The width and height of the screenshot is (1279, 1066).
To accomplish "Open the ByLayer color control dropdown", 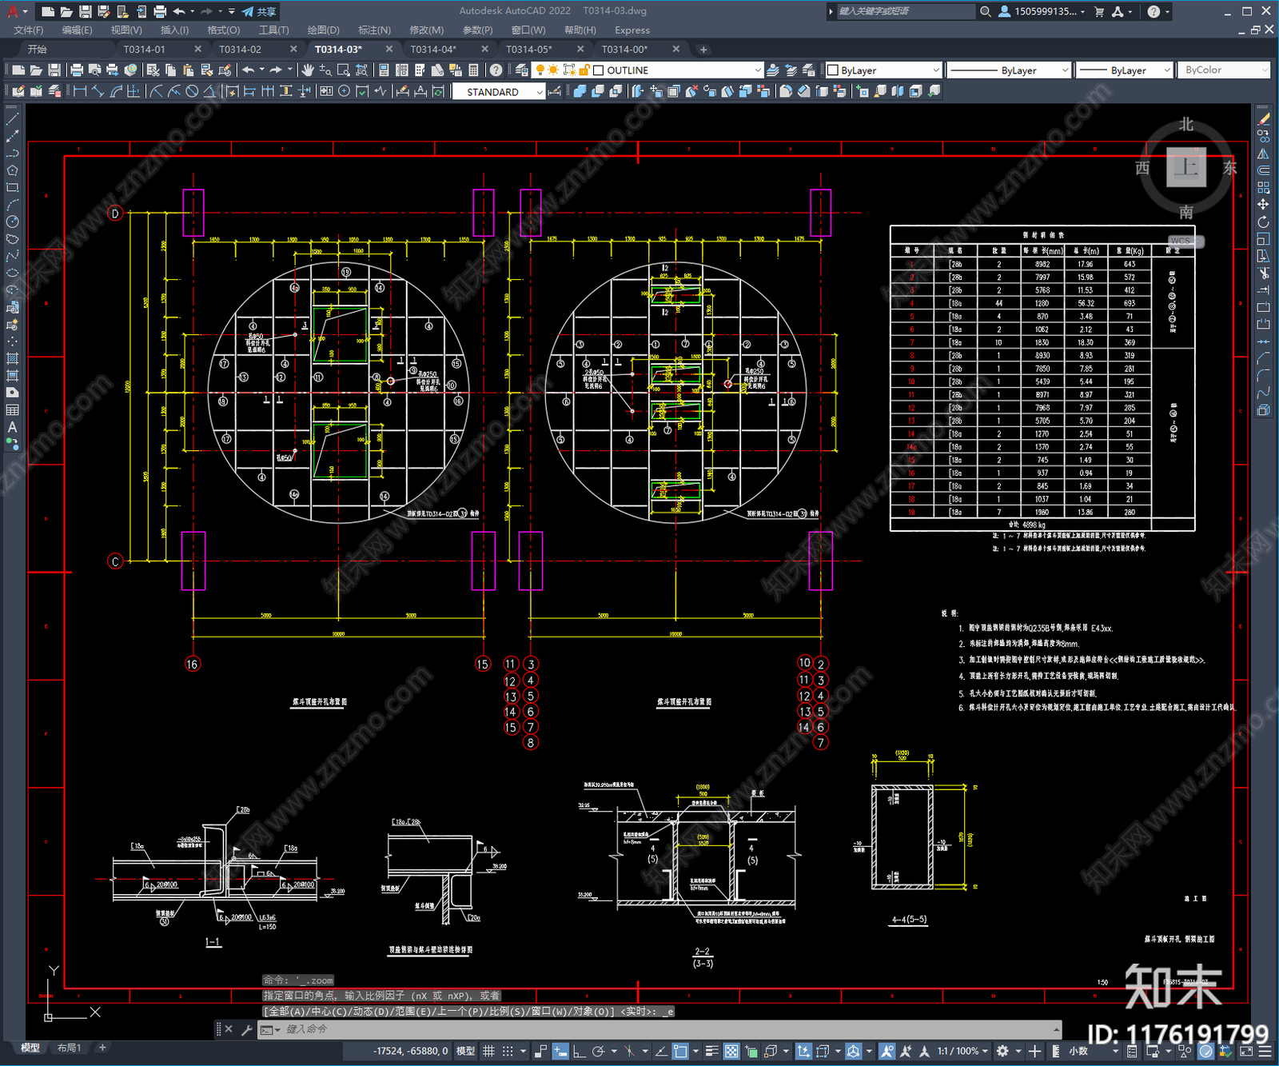I will pyautogui.click(x=936, y=70).
